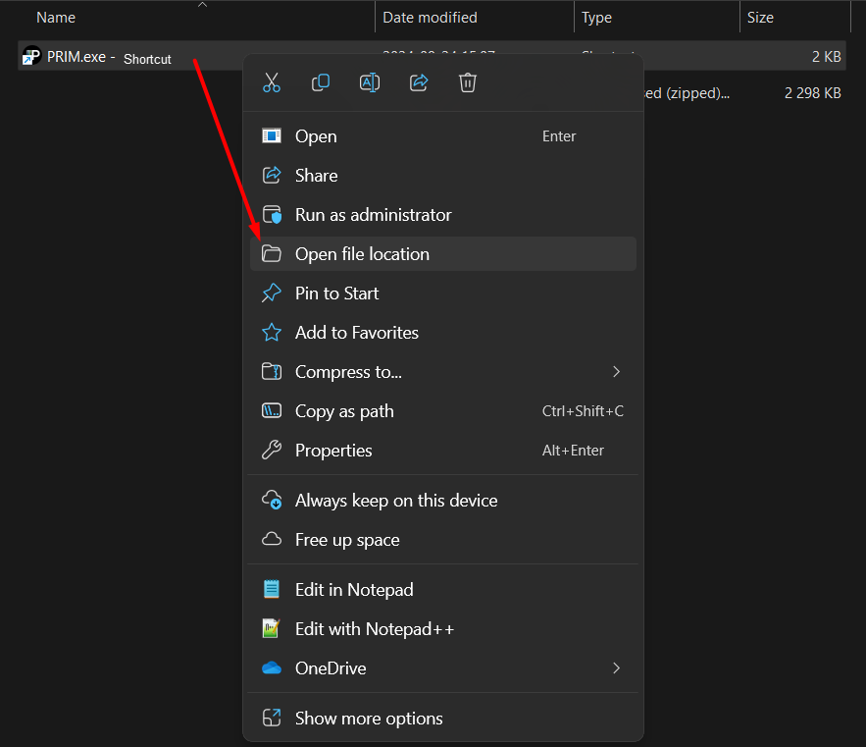The height and width of the screenshot is (747, 866).
Task: Click Free up space
Action: pos(347,540)
